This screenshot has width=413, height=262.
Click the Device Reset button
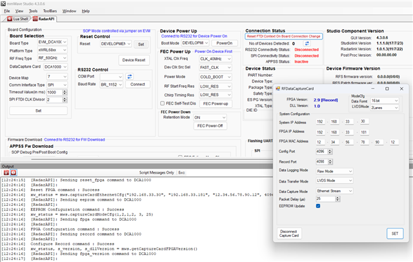click(134, 60)
